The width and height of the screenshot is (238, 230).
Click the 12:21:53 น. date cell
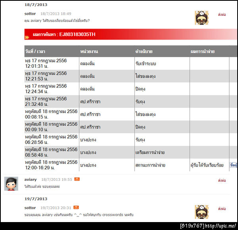[52, 76]
